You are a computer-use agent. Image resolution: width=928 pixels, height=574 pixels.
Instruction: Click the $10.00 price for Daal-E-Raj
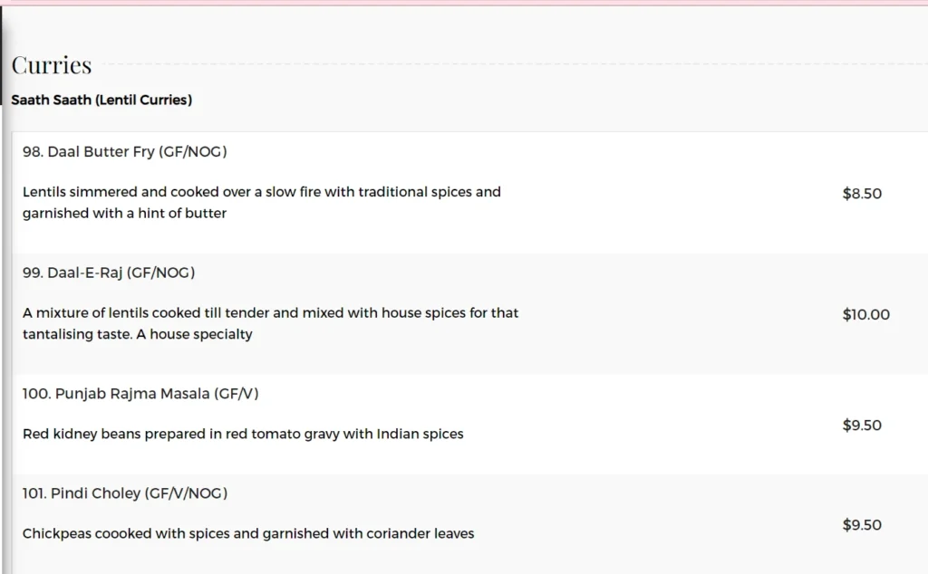(x=865, y=314)
